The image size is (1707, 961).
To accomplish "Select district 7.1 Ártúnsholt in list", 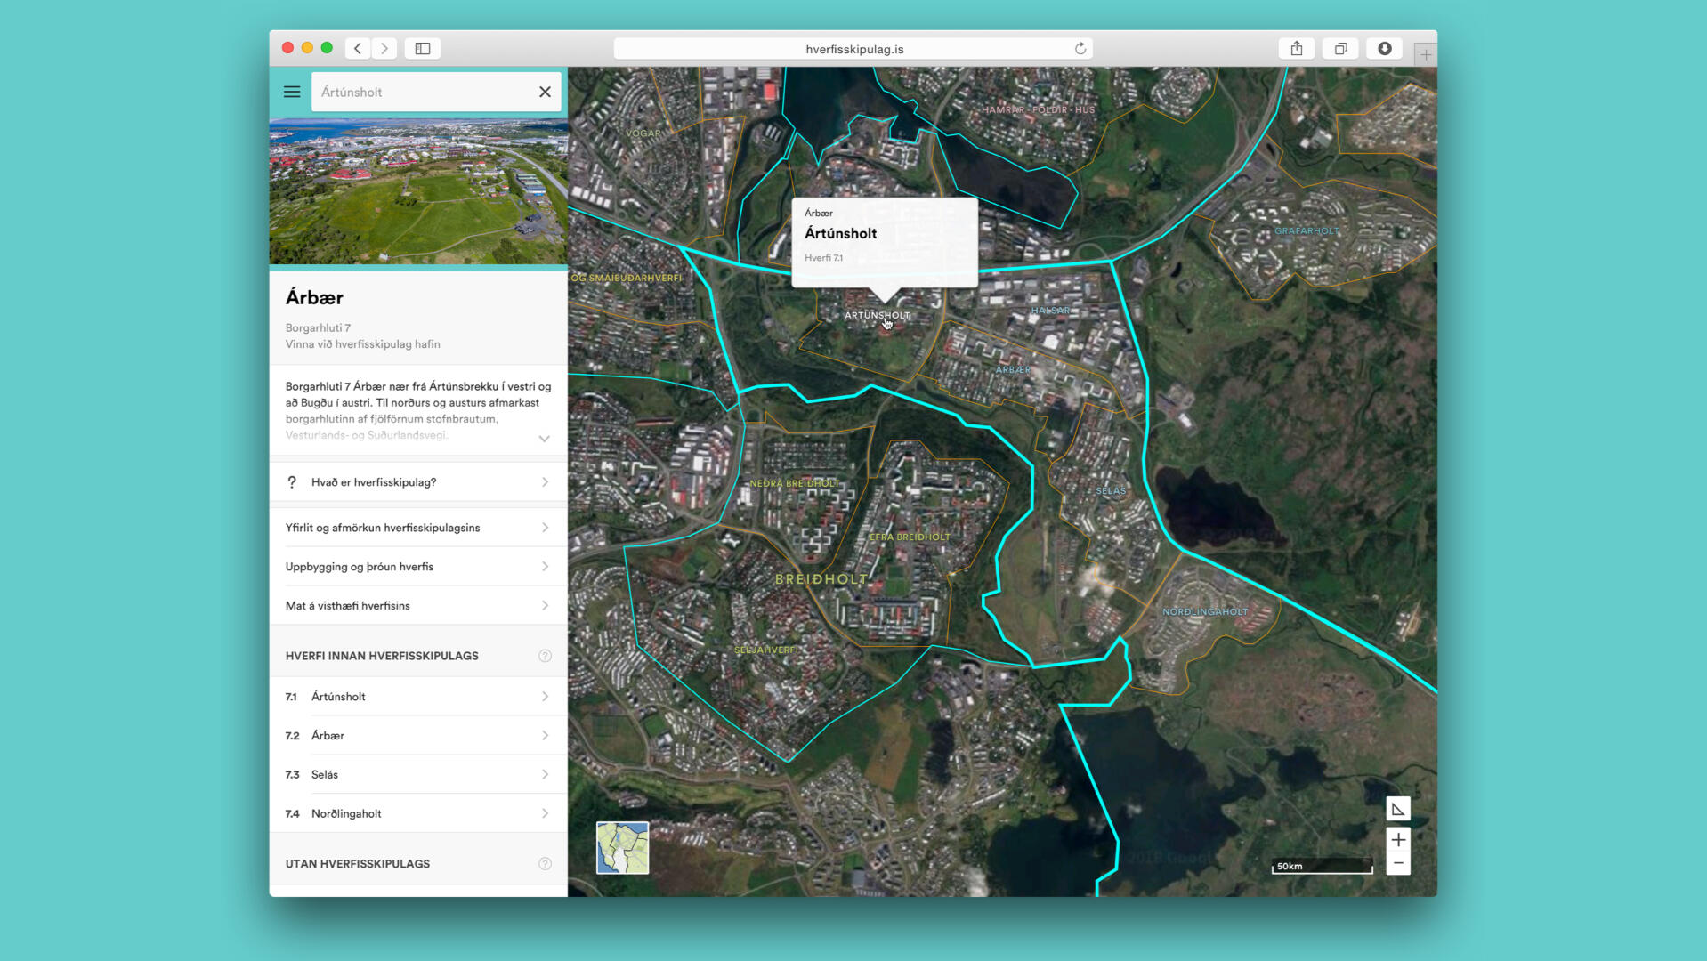I will coord(417,697).
